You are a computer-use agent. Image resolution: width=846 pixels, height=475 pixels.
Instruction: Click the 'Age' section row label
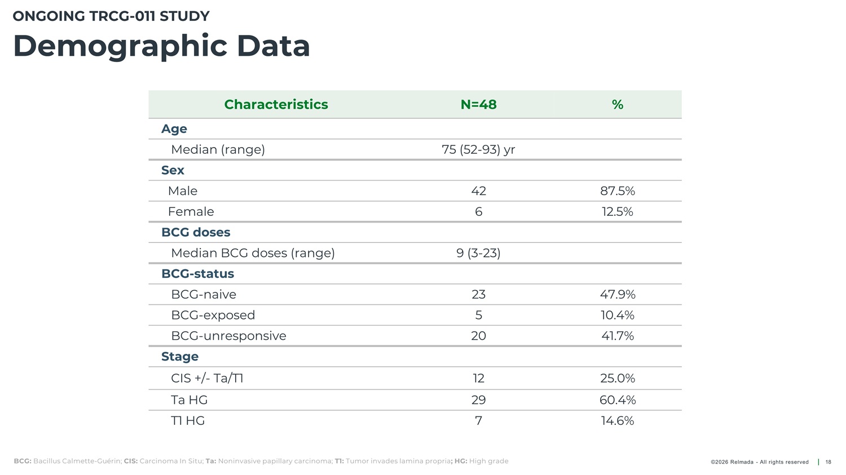pyautogui.click(x=174, y=129)
